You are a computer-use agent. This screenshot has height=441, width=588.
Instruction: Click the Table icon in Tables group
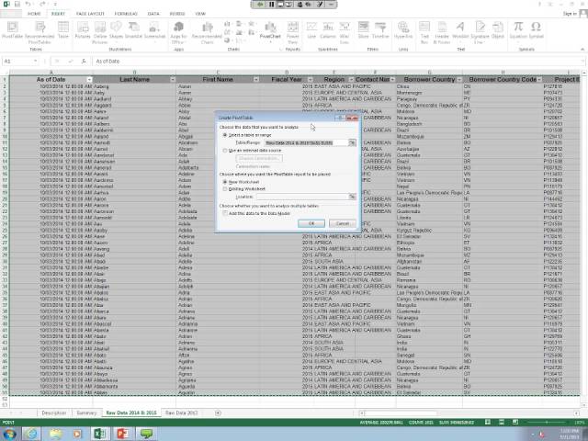point(63,30)
